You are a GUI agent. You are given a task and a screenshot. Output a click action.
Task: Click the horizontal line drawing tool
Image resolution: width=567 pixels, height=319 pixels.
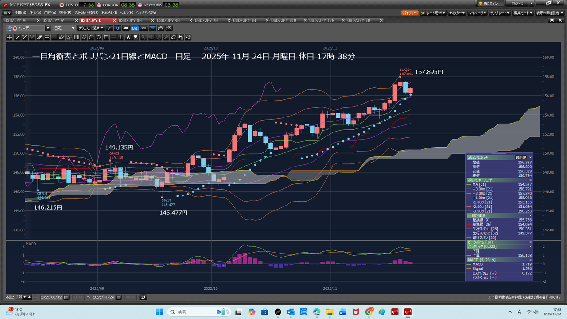pos(113,37)
